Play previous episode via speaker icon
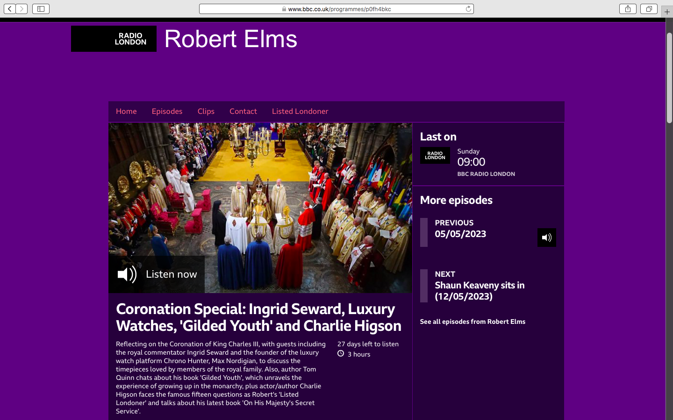The image size is (673, 420). pos(546,238)
